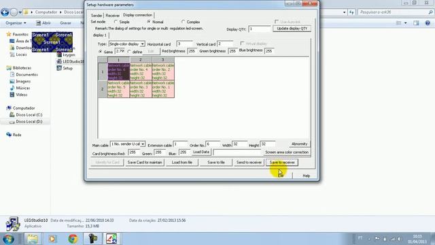The width and height of the screenshot is (435, 245).
Task: Choose the Gama radio option
Action: coord(101,52)
